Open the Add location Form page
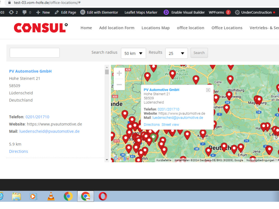The width and height of the screenshot is (279, 209). coord(117,28)
